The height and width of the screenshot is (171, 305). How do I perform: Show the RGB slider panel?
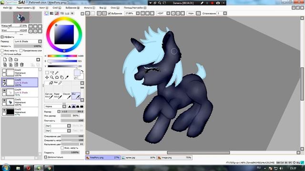pos(52,13)
